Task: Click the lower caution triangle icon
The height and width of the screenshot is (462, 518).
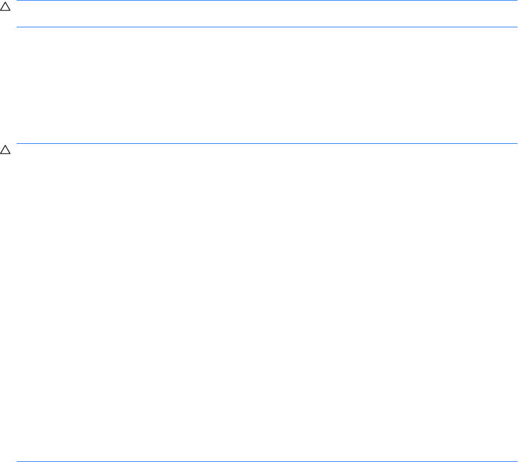Action: (5, 149)
